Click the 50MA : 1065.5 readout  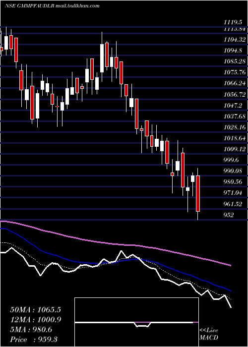click(35, 309)
